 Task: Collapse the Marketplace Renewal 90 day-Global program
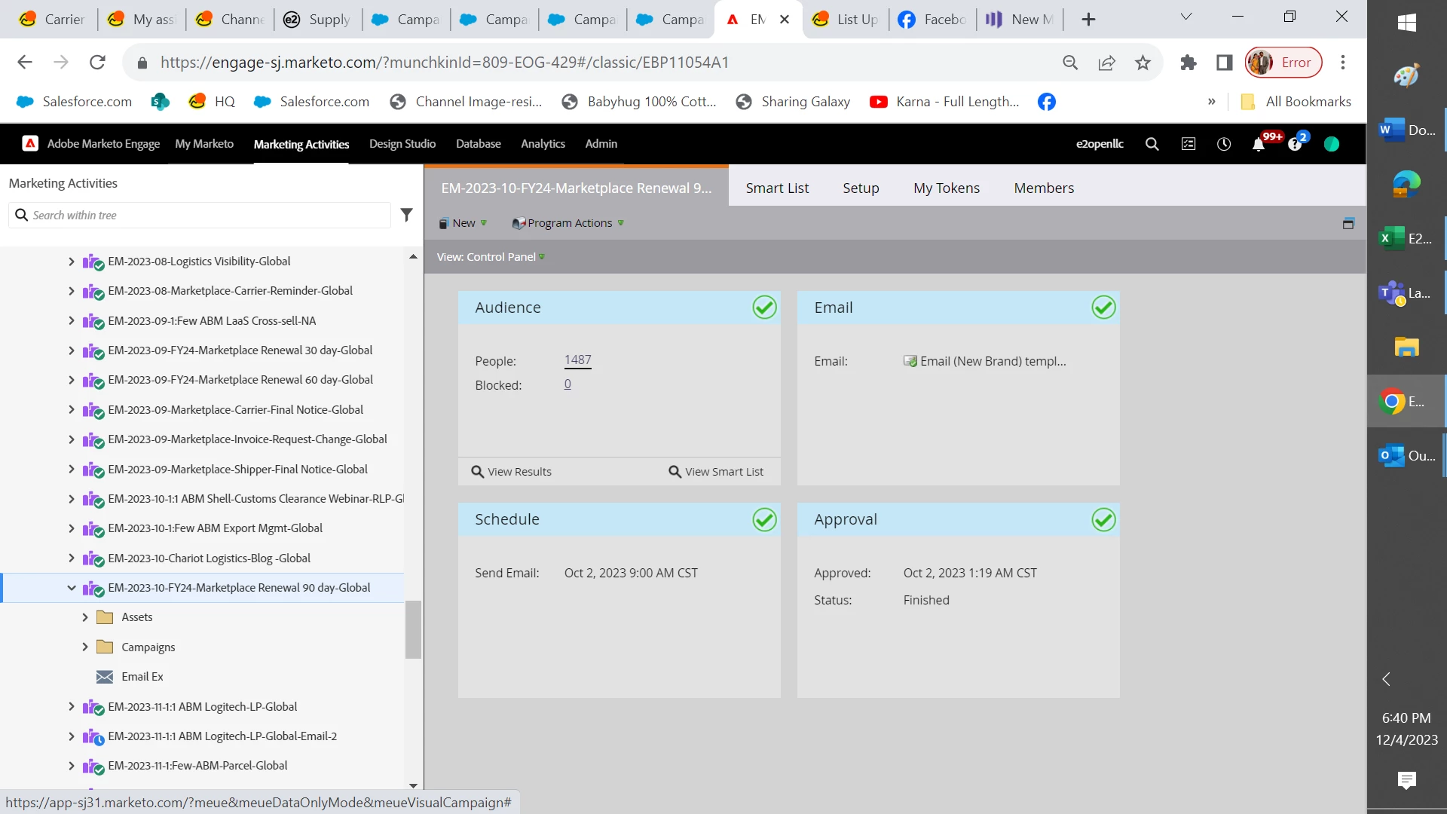click(72, 588)
